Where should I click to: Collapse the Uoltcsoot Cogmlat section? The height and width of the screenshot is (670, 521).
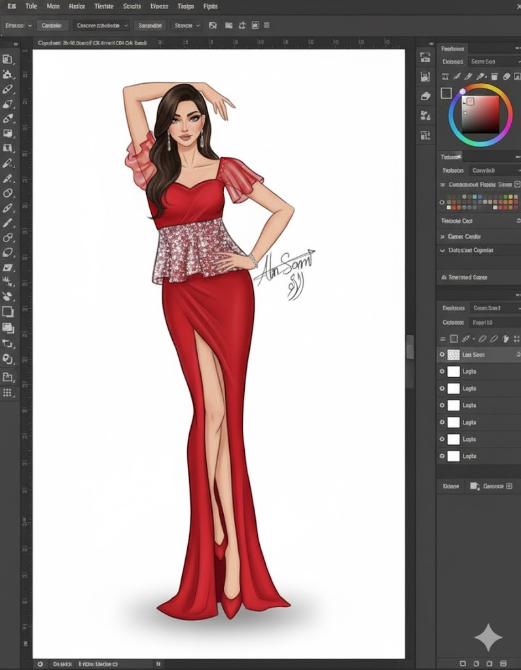coord(442,251)
